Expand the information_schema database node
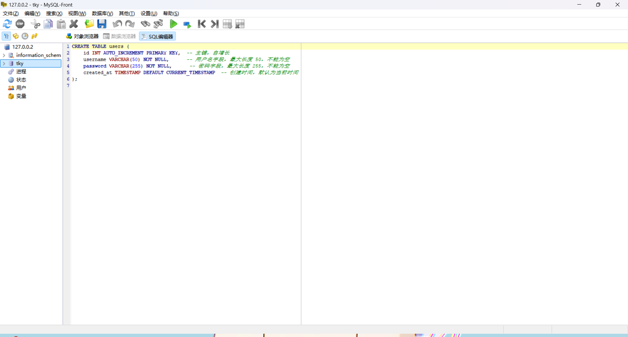 coord(4,55)
